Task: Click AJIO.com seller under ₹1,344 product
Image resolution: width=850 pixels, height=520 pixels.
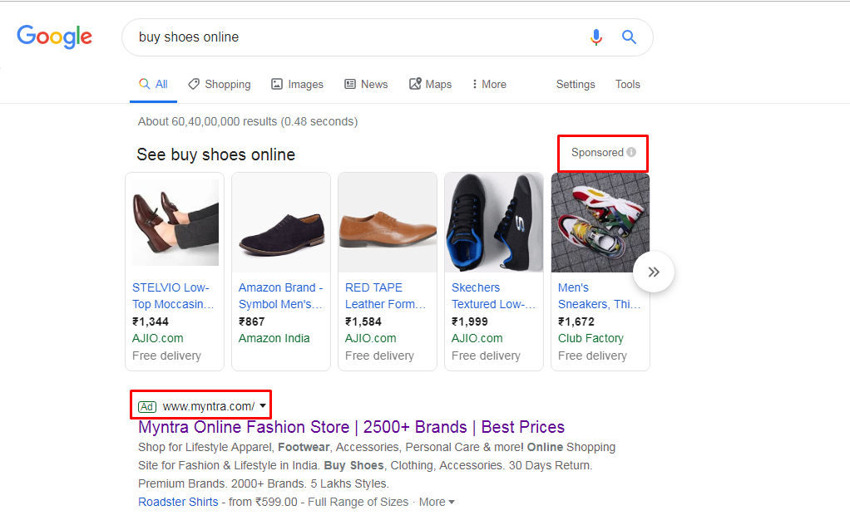Action: click(x=158, y=339)
